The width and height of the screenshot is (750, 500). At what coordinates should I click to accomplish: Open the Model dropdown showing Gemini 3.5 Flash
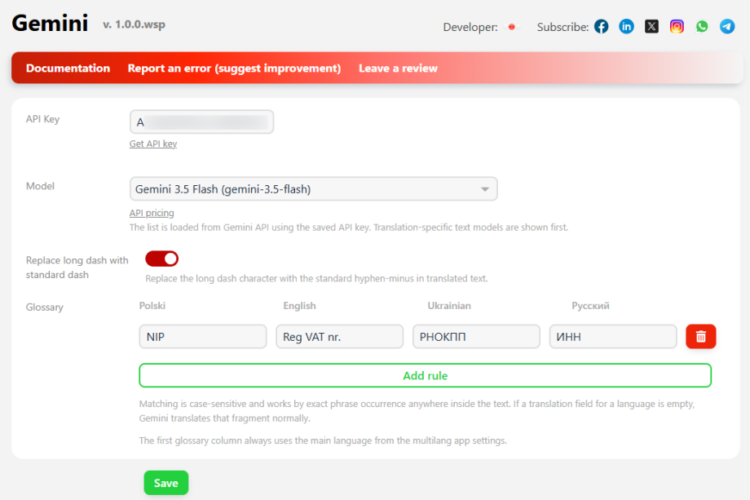click(313, 189)
